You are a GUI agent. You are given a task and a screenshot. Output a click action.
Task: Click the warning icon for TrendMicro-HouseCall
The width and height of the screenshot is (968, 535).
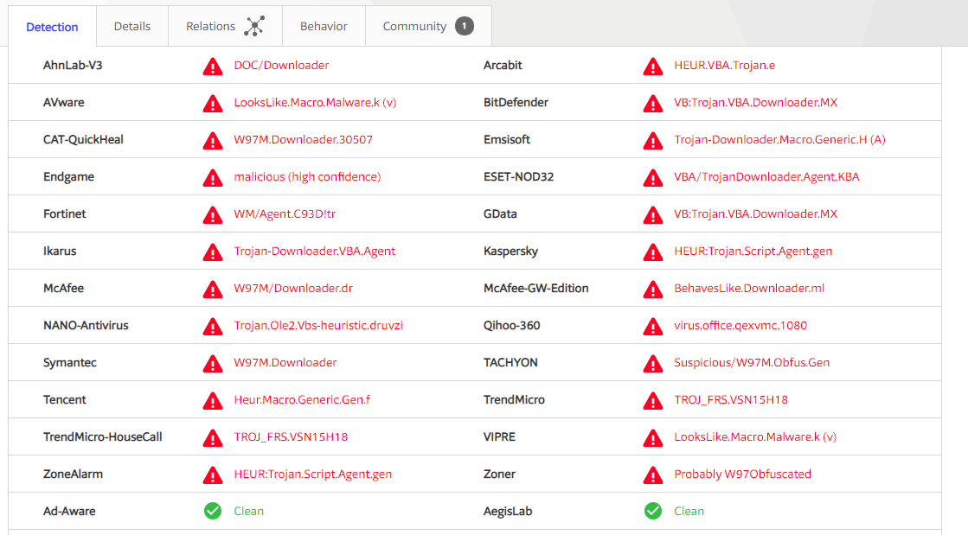(x=212, y=437)
